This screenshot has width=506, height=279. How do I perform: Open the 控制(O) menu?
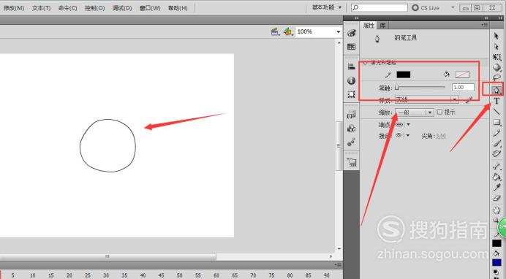tap(95, 8)
